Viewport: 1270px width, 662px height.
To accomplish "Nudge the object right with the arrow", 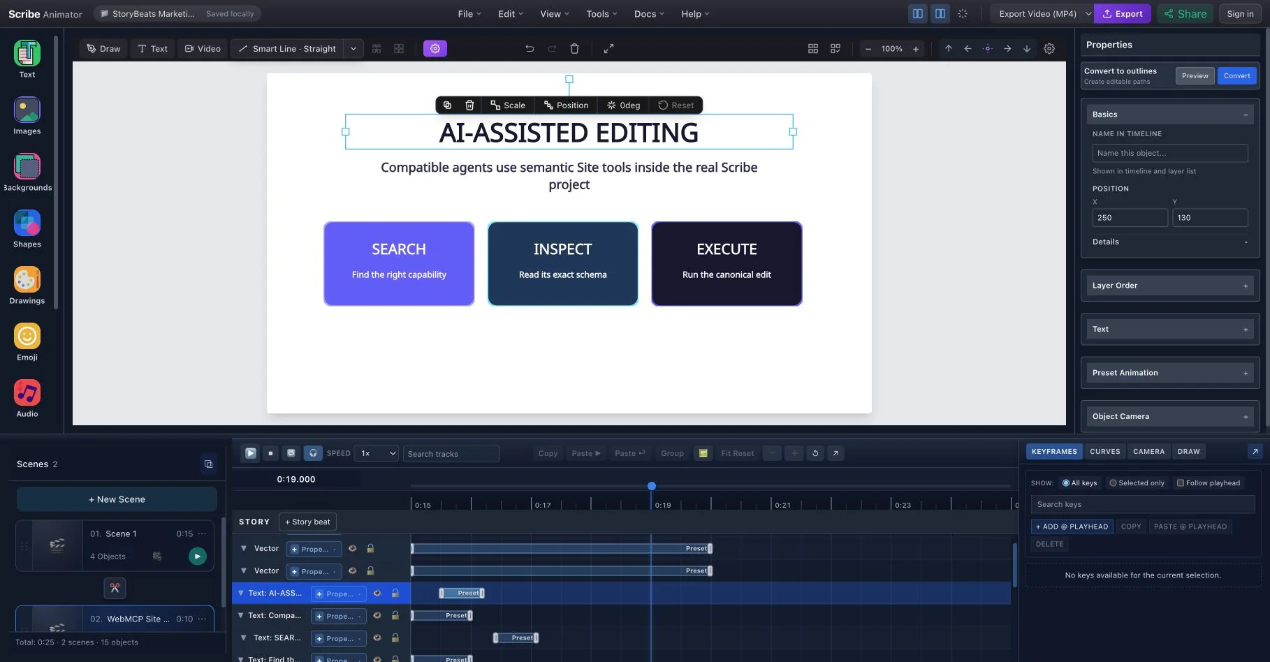I will 1007,48.
